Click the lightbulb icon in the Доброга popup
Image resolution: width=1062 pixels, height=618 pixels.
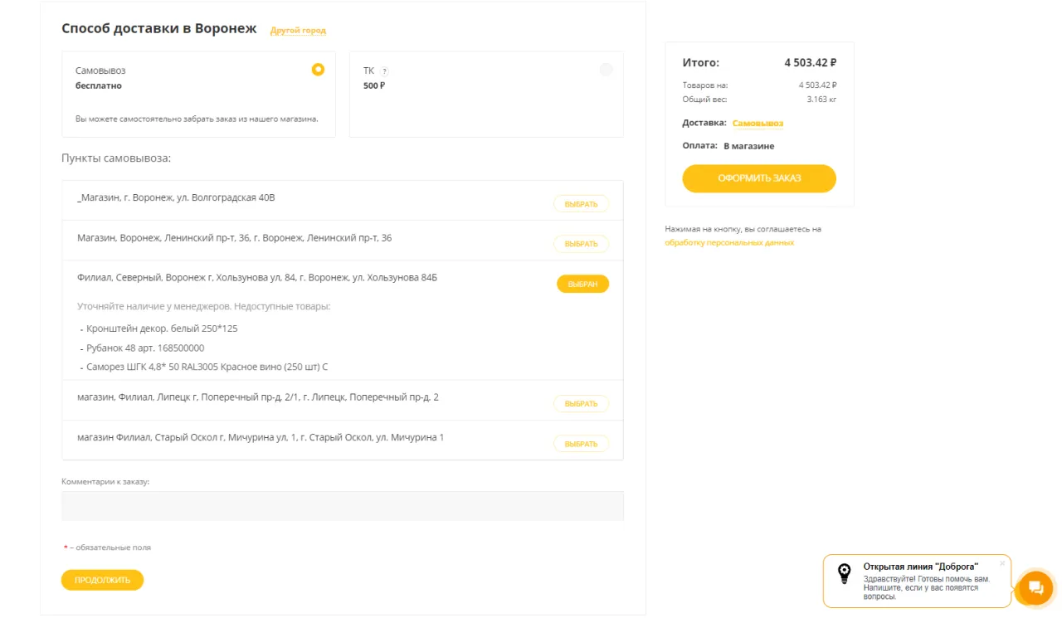pyautogui.click(x=845, y=572)
